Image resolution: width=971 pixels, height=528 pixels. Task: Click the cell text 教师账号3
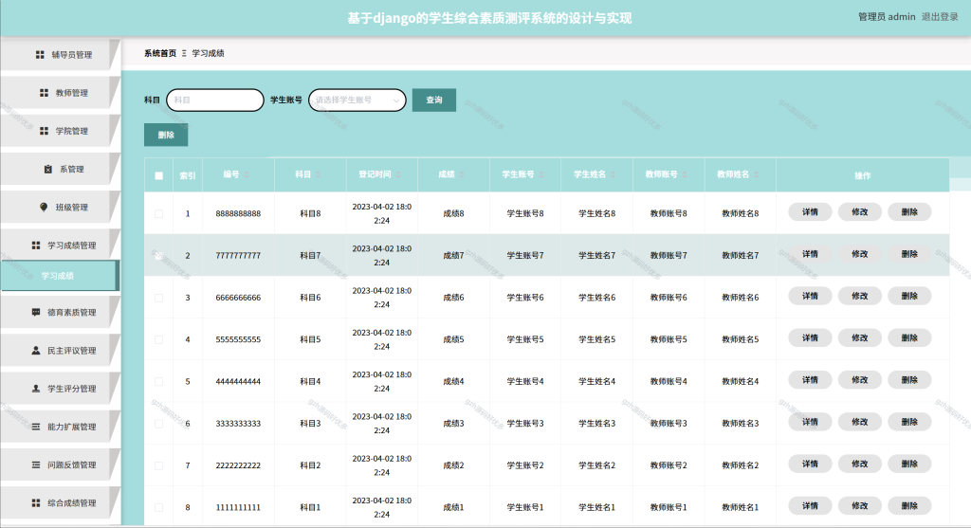669,424
